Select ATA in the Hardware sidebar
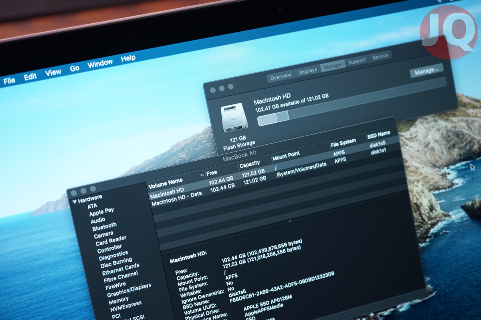This screenshot has width=481, height=320. pyautogui.click(x=92, y=206)
